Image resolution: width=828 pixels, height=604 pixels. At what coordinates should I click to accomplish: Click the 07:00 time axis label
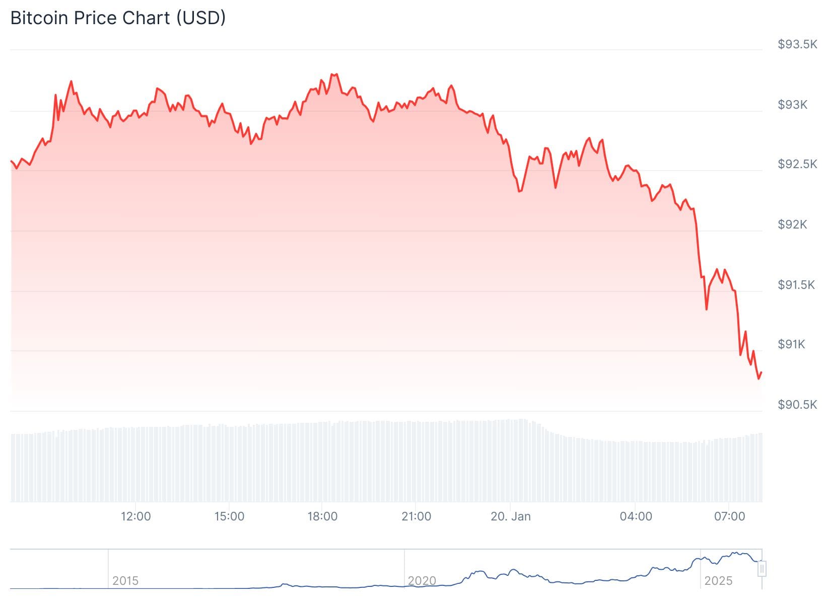pos(730,516)
